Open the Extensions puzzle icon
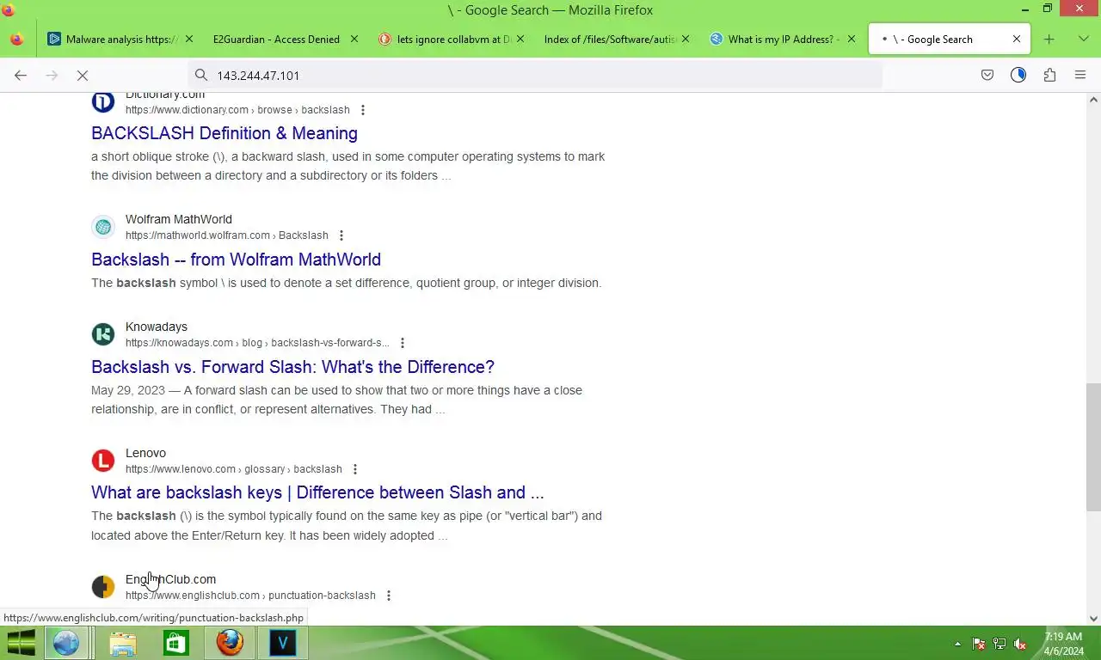Viewport: 1101px width, 660px height. click(x=1049, y=76)
